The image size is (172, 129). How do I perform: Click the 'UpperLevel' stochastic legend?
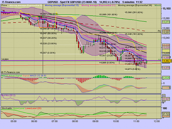[19, 108]
